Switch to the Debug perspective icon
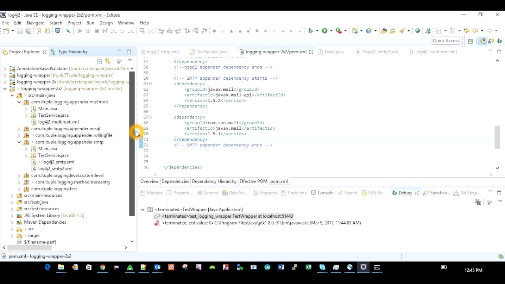This screenshot has height=284, width=505. click(499, 41)
